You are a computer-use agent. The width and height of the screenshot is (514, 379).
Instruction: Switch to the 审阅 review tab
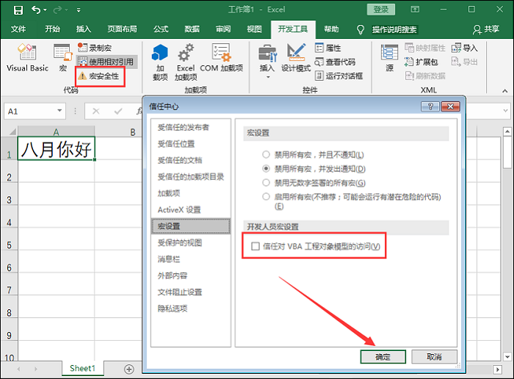pos(223,29)
